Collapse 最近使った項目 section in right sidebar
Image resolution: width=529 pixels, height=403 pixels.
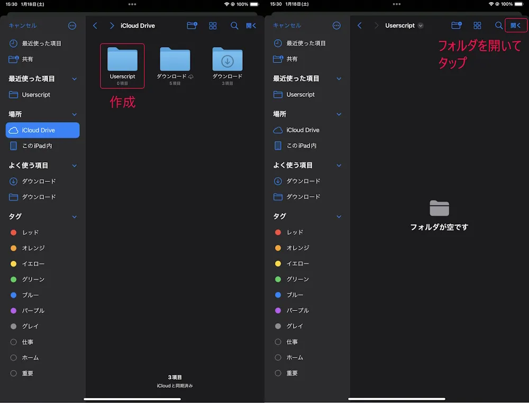click(x=339, y=79)
